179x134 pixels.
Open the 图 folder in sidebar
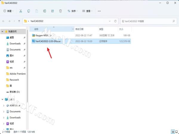[11, 86]
